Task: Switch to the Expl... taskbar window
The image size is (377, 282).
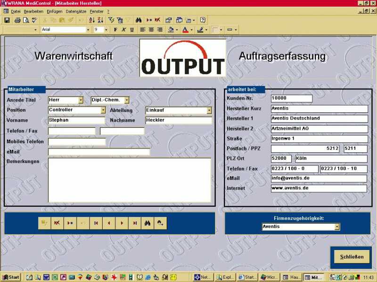Action: [x=225, y=277]
